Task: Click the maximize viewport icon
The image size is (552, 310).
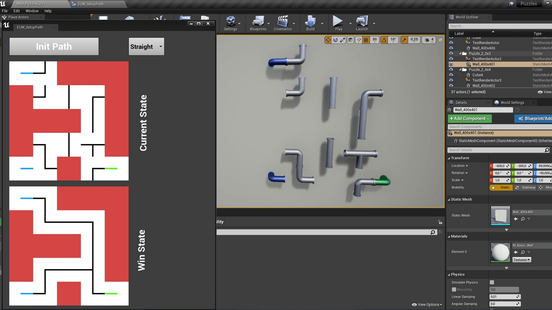Action: (x=440, y=40)
